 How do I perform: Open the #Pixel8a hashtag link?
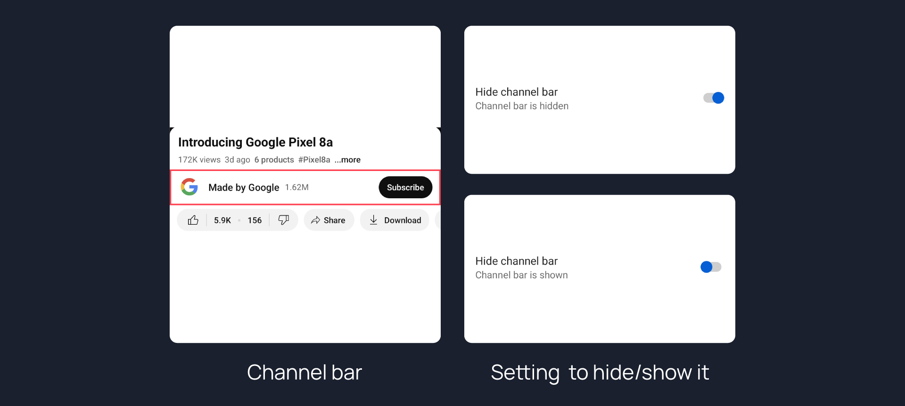[x=314, y=160]
